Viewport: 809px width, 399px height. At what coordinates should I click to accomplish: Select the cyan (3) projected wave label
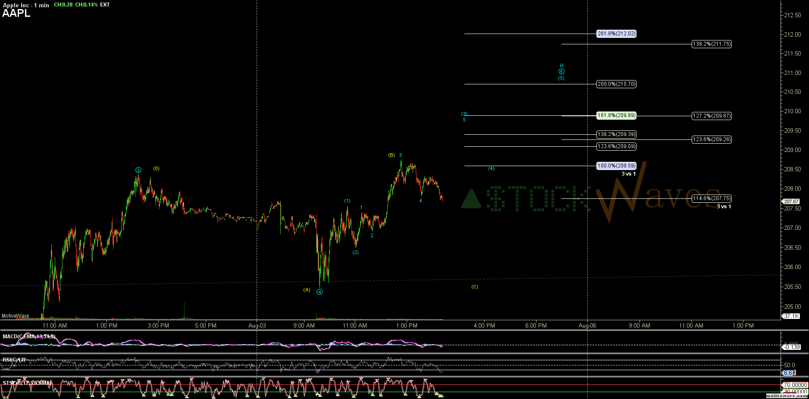(464, 114)
